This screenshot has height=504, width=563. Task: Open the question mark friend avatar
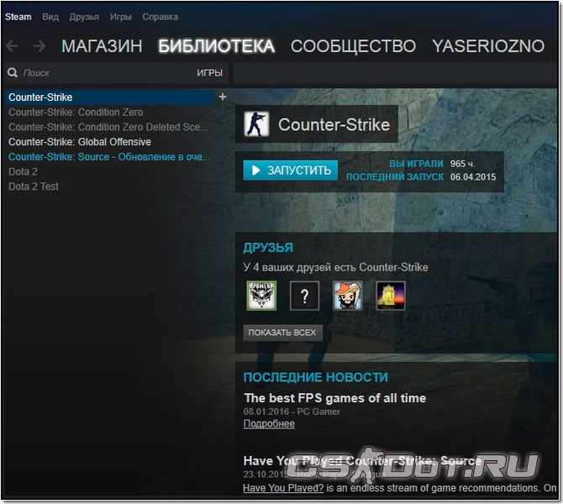[304, 296]
